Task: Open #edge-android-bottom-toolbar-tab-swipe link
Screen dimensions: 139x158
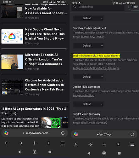Action: pyautogui.click(x=96, y=68)
